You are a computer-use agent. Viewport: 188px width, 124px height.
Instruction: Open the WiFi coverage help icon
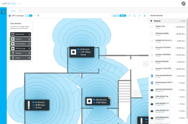pos(38,15)
